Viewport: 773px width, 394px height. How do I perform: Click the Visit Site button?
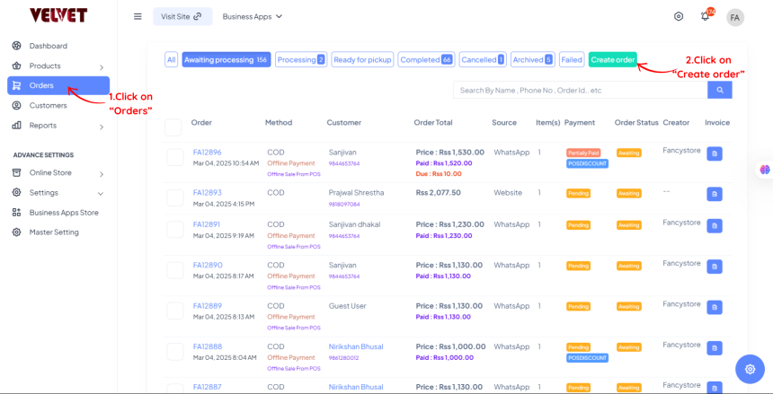point(182,16)
